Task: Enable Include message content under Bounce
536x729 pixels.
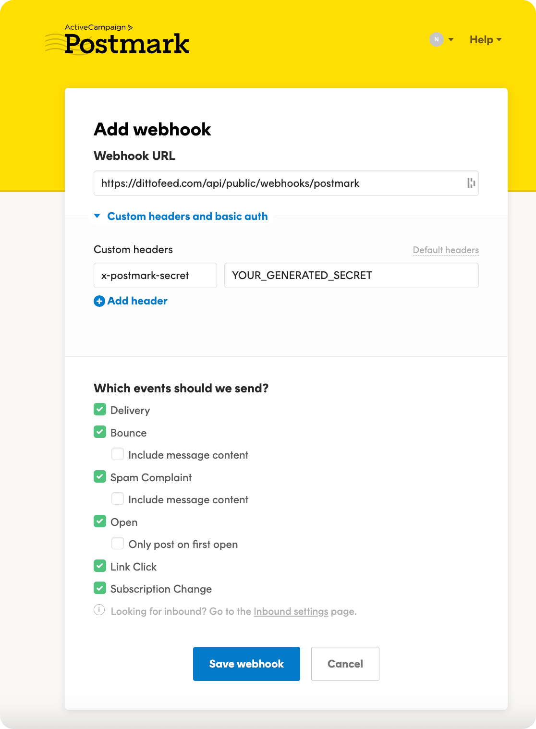Action: tap(118, 454)
